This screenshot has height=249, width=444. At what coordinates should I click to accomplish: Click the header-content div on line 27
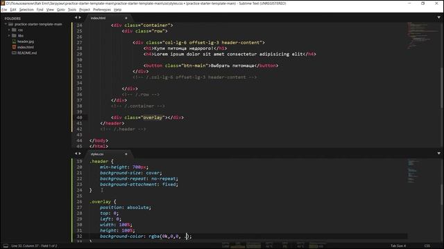(x=198, y=43)
